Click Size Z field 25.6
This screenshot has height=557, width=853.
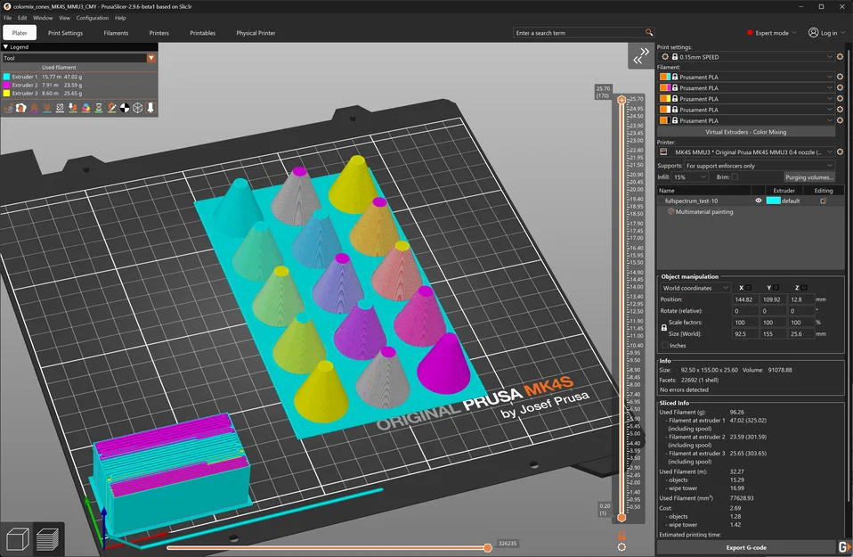(800, 334)
